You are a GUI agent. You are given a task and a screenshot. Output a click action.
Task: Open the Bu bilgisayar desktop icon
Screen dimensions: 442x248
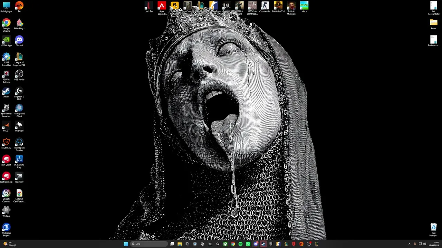(x=6, y=7)
